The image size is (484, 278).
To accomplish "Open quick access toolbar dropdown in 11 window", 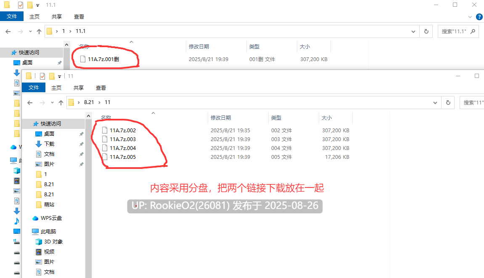I will (x=60, y=76).
